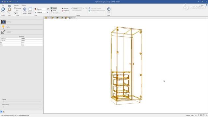The image size is (208, 117).
Task: Click the first attribute's None value
Action: 32,38
